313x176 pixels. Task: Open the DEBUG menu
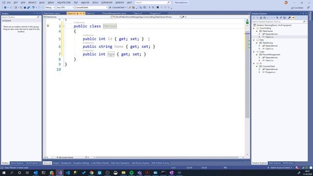[51, 2]
